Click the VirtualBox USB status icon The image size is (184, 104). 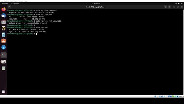(x=164, y=96)
